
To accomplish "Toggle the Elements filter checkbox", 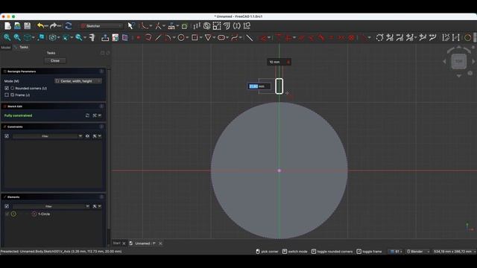I will (x=7, y=206).
